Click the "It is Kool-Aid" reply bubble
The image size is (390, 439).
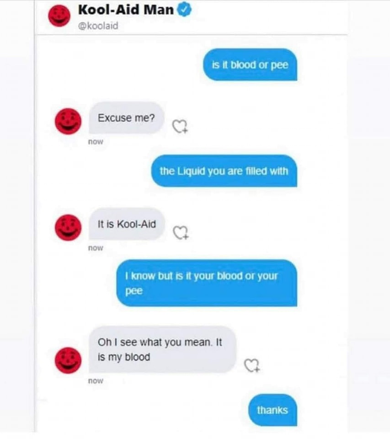[127, 224]
